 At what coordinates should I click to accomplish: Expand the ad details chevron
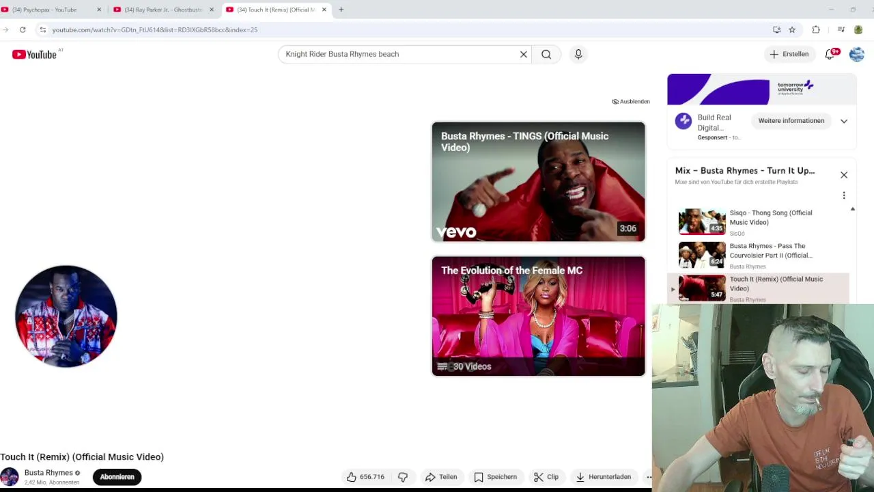coord(844,121)
